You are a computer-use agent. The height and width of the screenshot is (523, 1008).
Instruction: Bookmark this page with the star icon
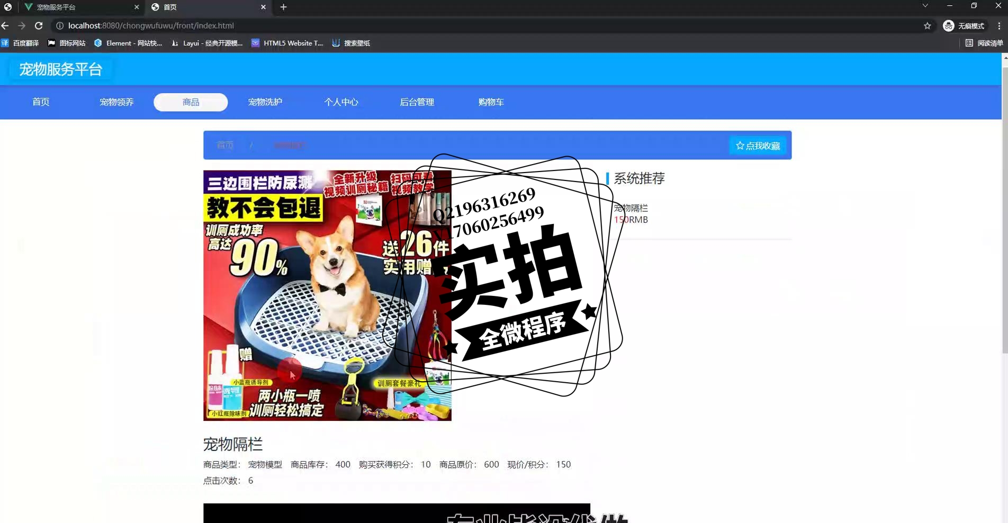click(x=927, y=25)
